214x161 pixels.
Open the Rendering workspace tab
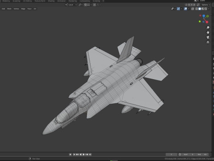pos(73,1)
